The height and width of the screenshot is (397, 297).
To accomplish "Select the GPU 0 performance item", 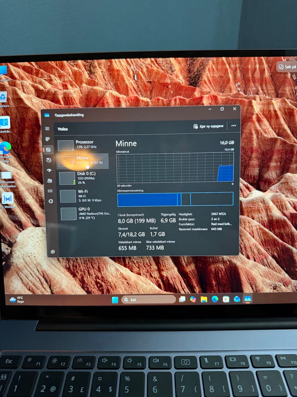I will [85, 213].
